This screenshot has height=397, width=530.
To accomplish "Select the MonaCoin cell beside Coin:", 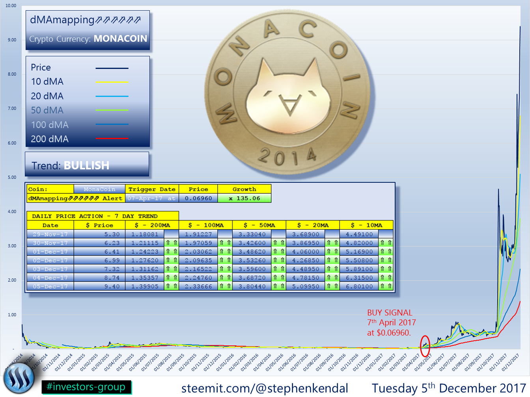I will 99,189.
